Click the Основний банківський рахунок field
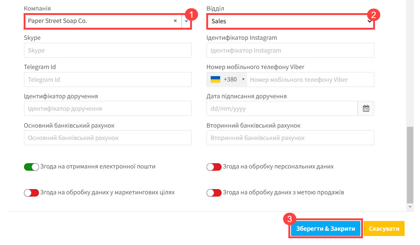Screen dimensions: 420x245 pos(108,138)
